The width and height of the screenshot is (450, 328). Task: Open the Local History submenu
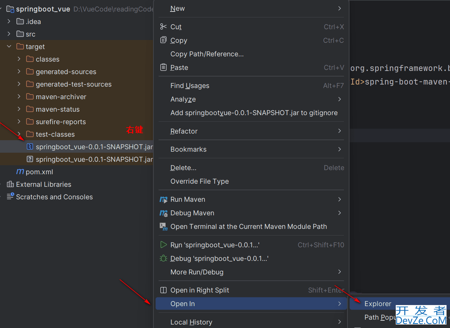point(251,322)
